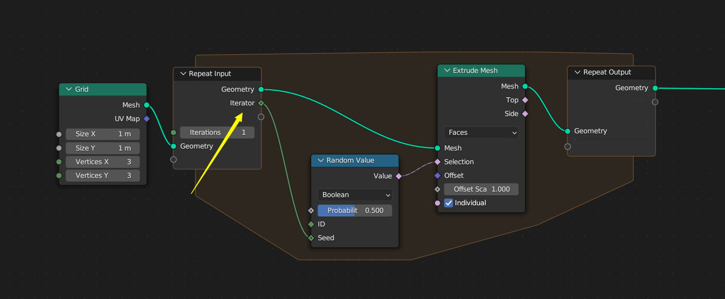Screen dimensions: 725x299
Task: Collapse the Random Value node chevron
Action: (x=320, y=160)
